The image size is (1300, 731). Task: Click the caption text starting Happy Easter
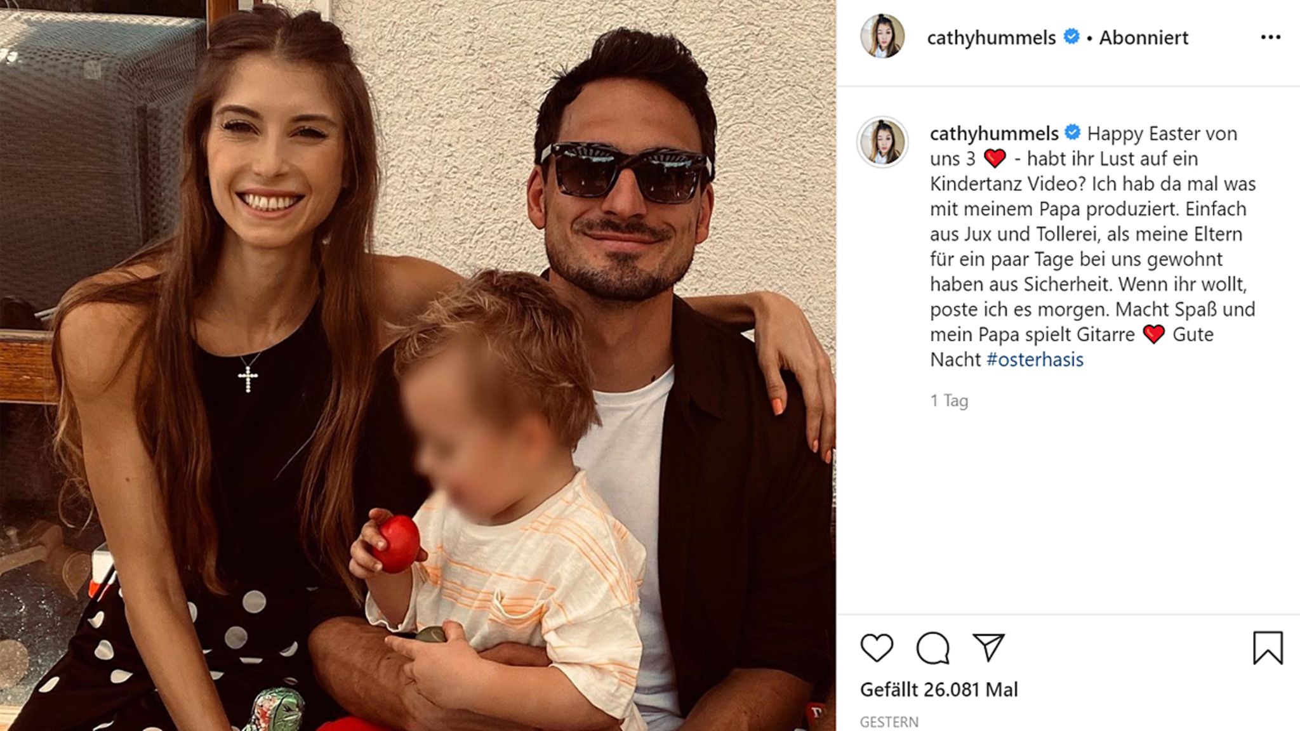click(1092, 246)
